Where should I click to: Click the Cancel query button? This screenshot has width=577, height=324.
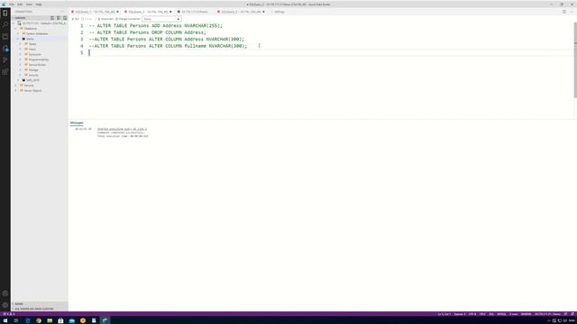point(87,19)
